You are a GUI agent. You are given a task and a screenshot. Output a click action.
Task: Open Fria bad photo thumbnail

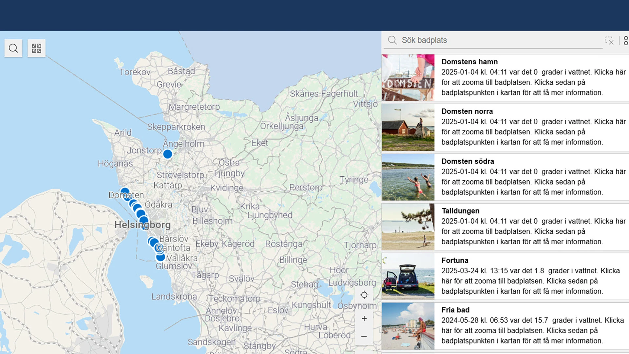click(408, 326)
